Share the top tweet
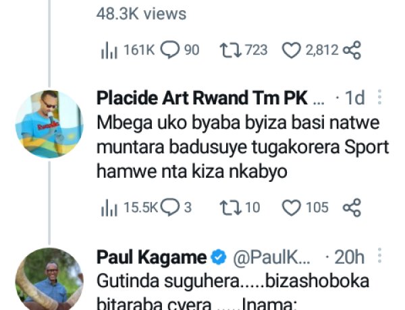405x310 pixels. coord(352,50)
